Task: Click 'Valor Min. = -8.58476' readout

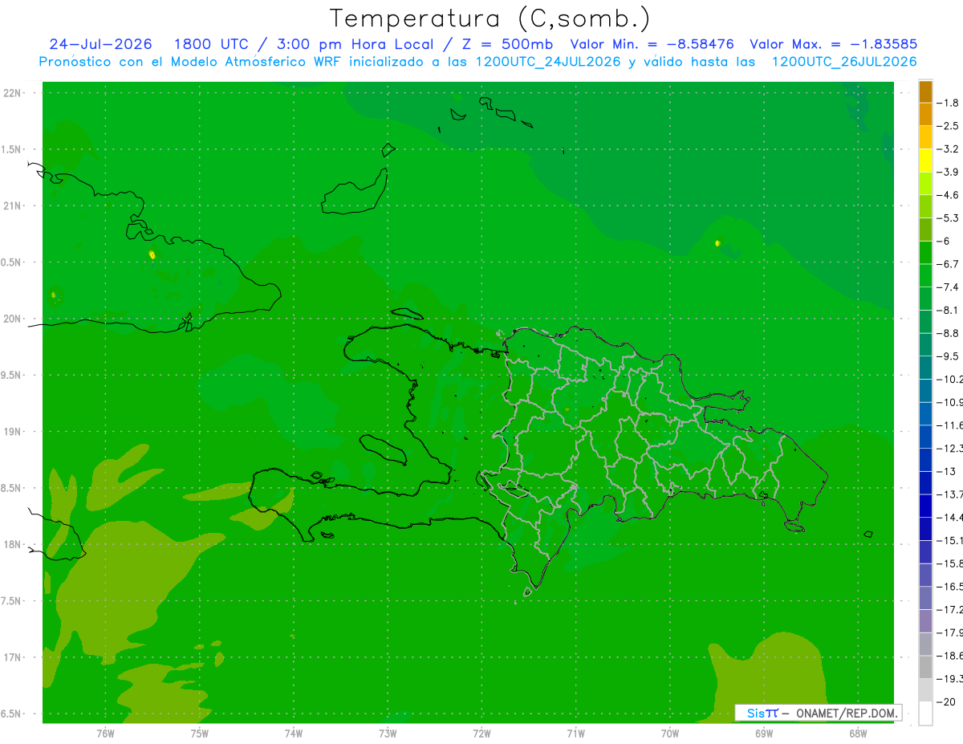Action: point(652,45)
